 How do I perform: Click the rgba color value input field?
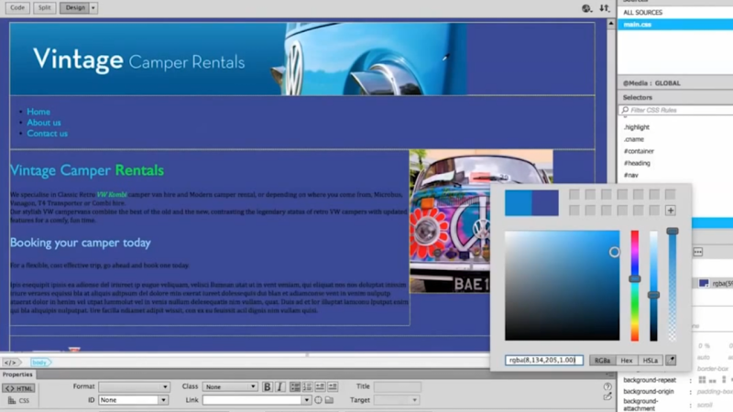point(544,360)
